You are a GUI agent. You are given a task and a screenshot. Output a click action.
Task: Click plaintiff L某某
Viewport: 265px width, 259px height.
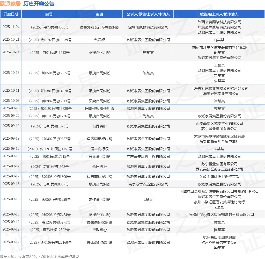(148, 199)
